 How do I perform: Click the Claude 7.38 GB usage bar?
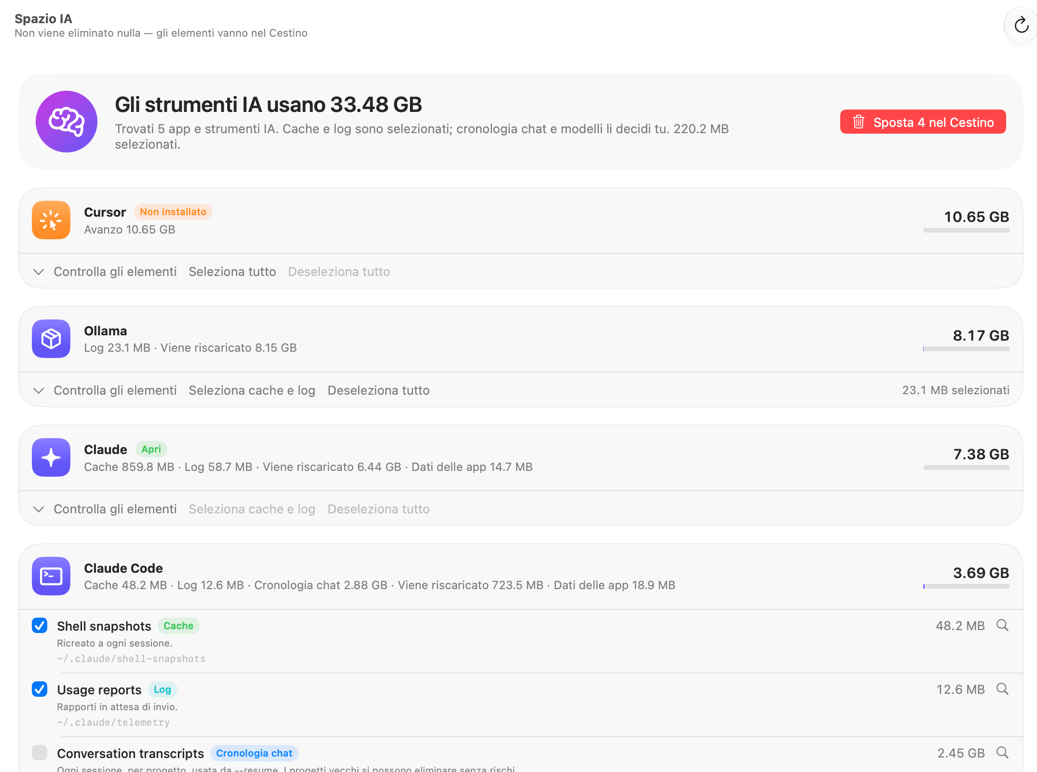[966, 468]
